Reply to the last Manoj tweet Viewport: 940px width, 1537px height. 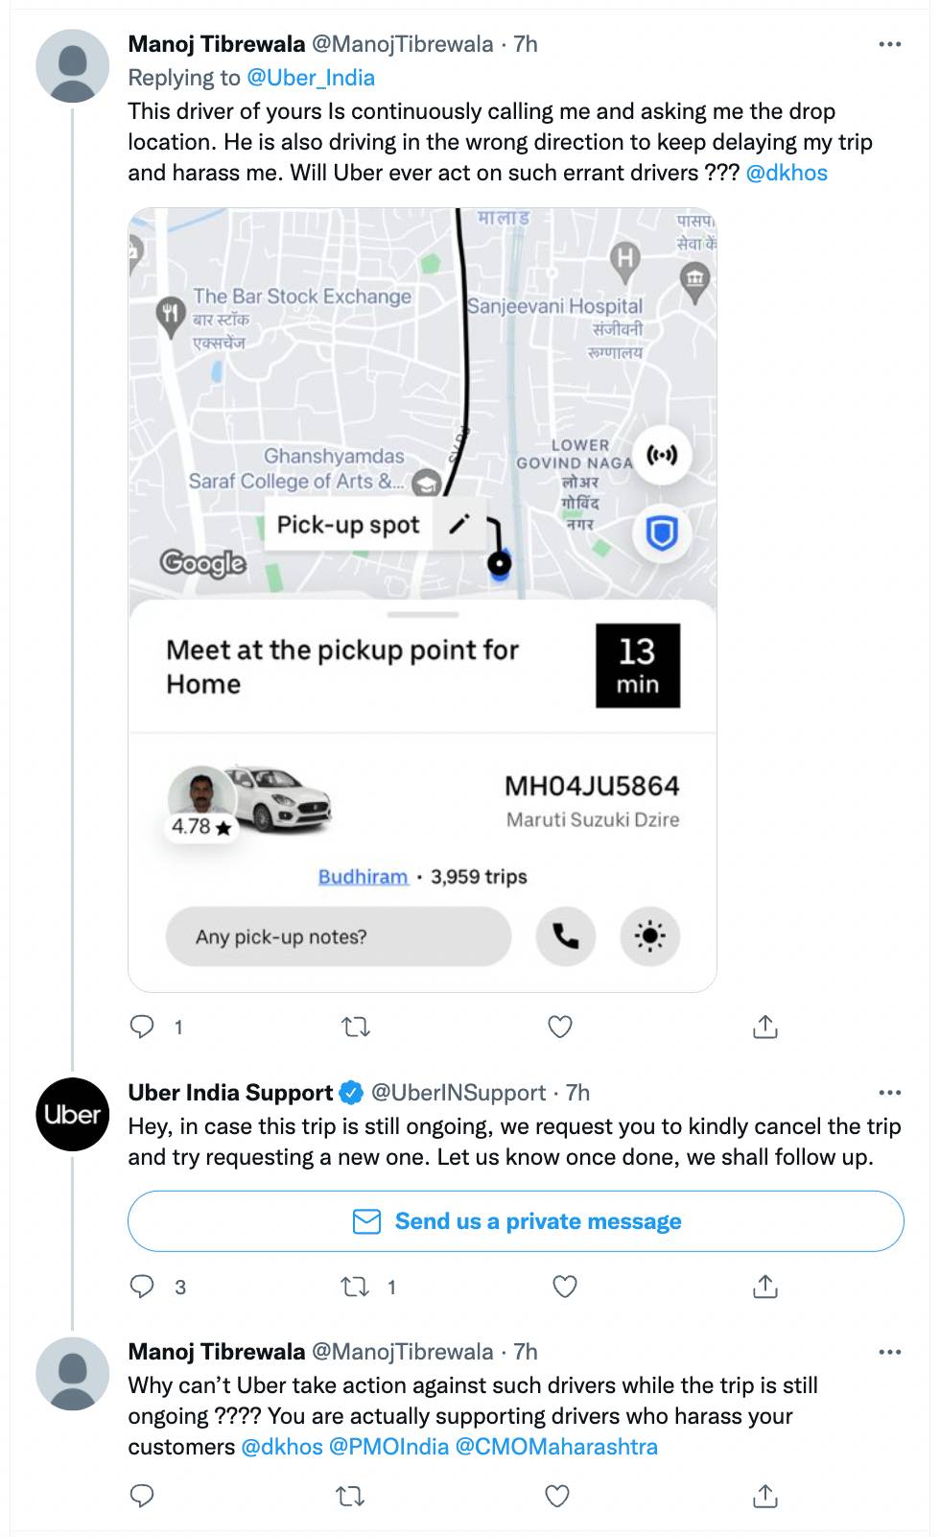tap(142, 1495)
